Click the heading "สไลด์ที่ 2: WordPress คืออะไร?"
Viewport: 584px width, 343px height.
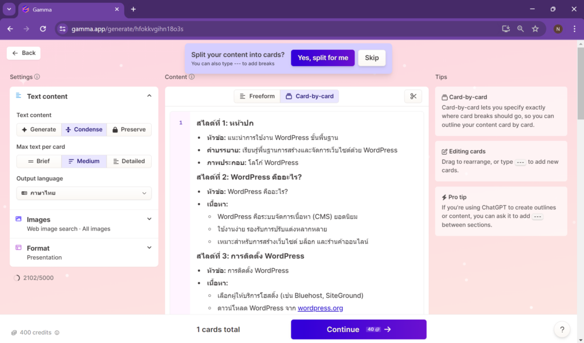pyautogui.click(x=249, y=177)
